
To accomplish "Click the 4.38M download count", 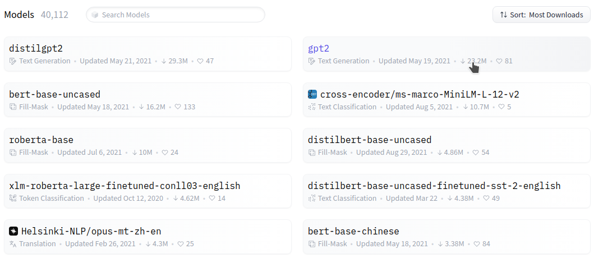I will pyautogui.click(x=464, y=198).
